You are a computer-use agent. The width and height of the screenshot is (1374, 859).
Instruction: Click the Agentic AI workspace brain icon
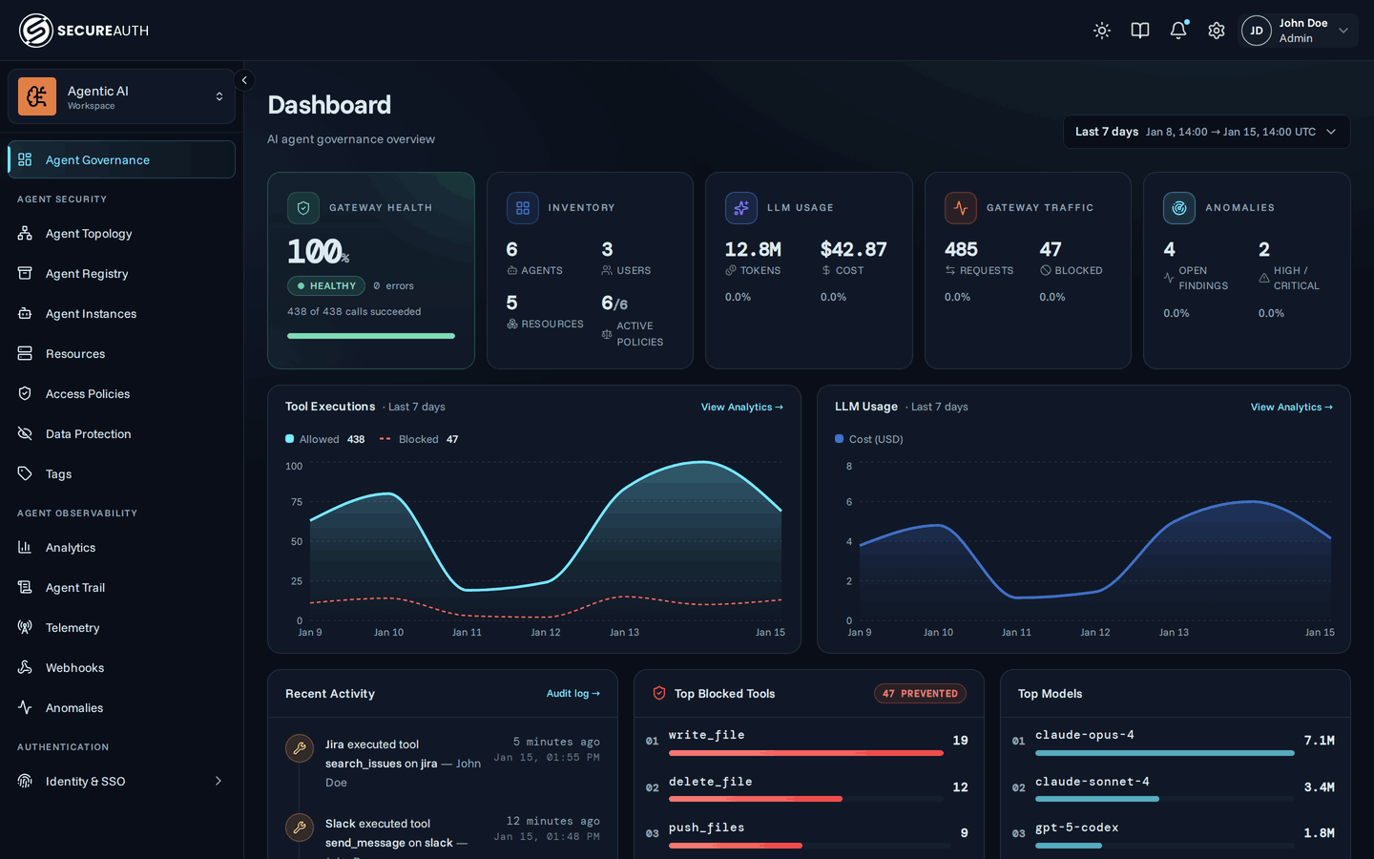tap(37, 96)
